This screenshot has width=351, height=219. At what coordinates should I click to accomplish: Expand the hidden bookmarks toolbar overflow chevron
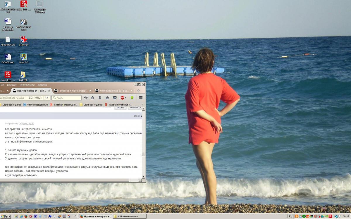pyautogui.click(x=142, y=105)
